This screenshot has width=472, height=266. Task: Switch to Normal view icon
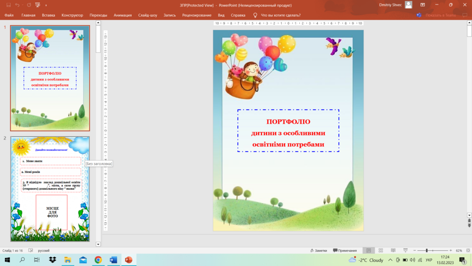tap(369, 250)
